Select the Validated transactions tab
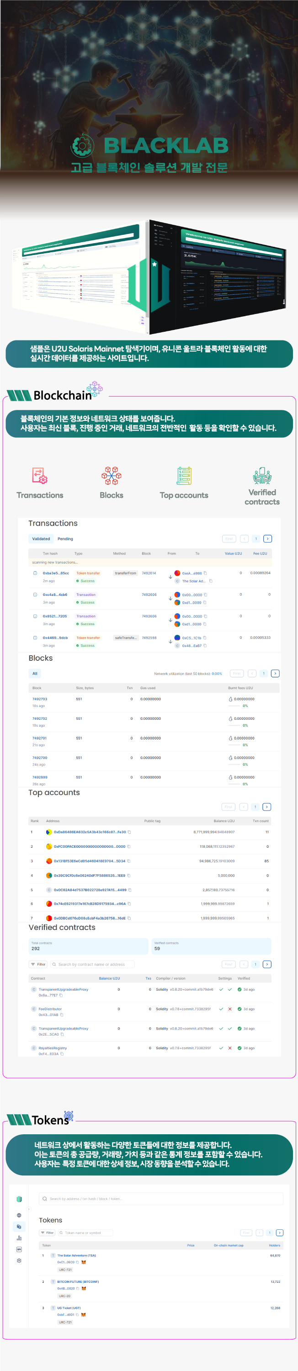The image size is (298, 1371). click(41, 539)
